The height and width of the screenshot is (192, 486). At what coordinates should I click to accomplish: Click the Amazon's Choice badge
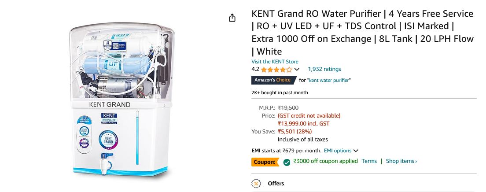(273, 80)
